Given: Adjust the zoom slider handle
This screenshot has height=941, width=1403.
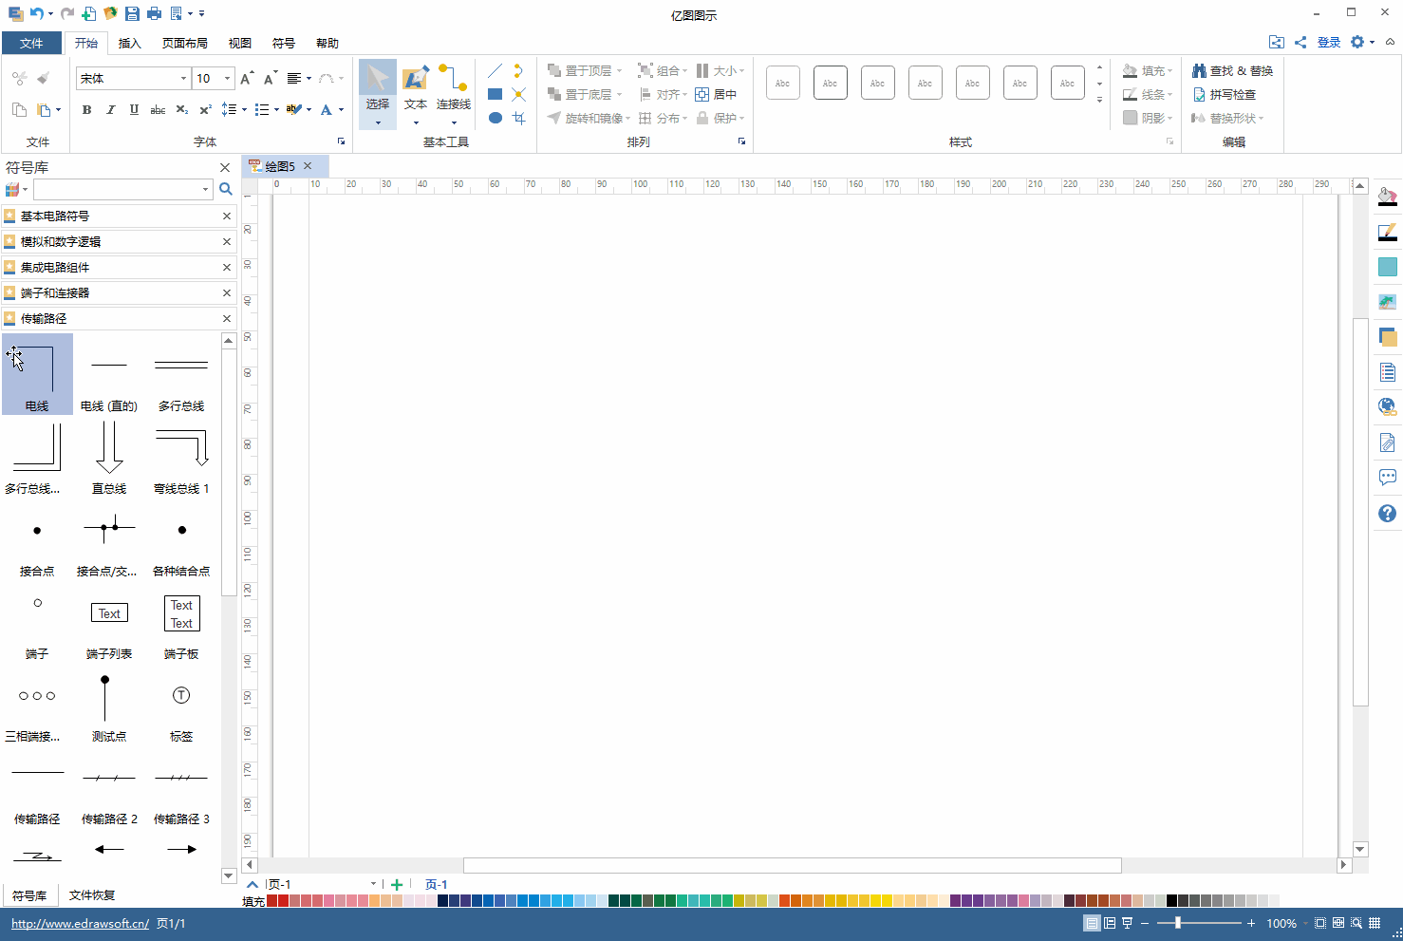Looking at the screenshot, I should (x=1178, y=923).
